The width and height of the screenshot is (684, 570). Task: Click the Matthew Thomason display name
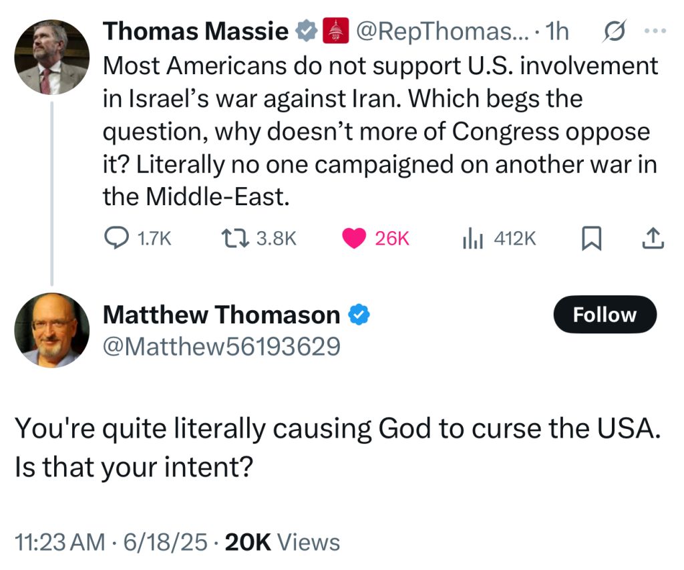point(222,315)
